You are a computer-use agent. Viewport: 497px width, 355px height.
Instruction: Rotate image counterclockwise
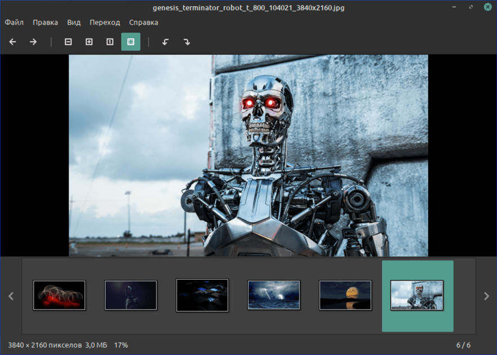(x=166, y=42)
